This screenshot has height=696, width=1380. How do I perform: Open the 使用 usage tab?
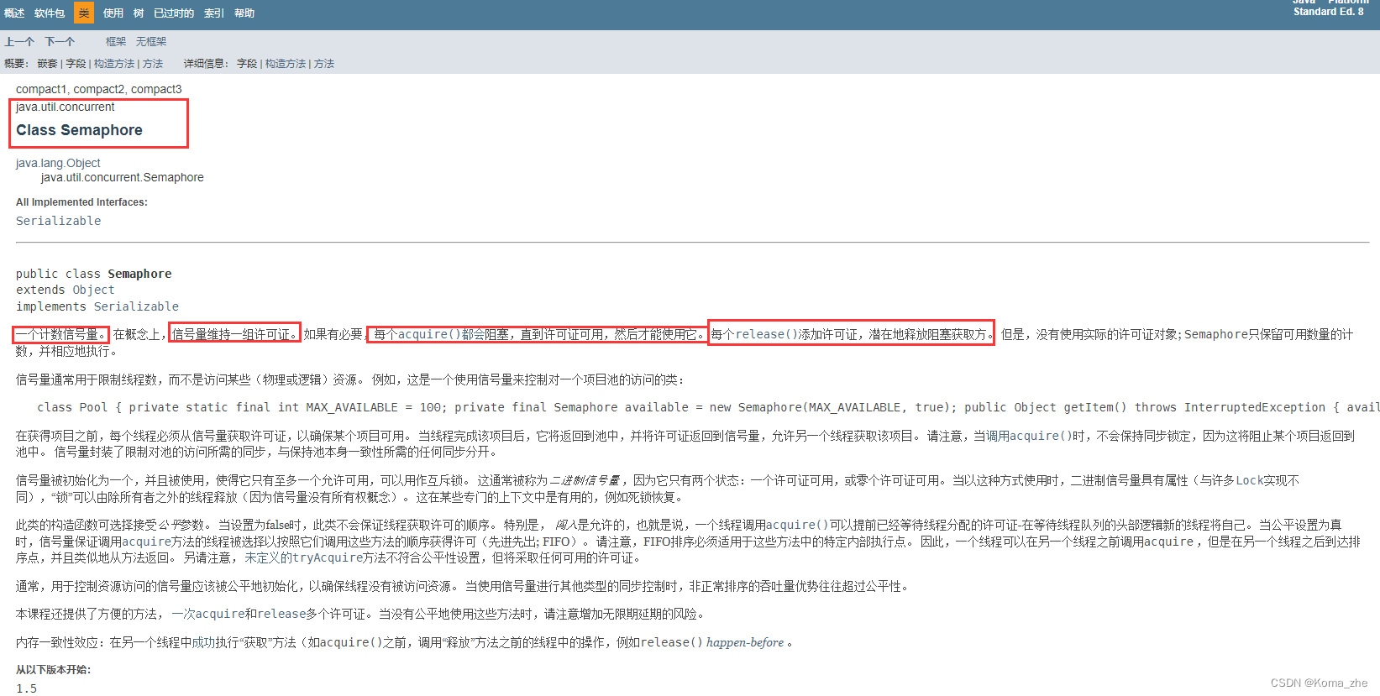point(113,13)
